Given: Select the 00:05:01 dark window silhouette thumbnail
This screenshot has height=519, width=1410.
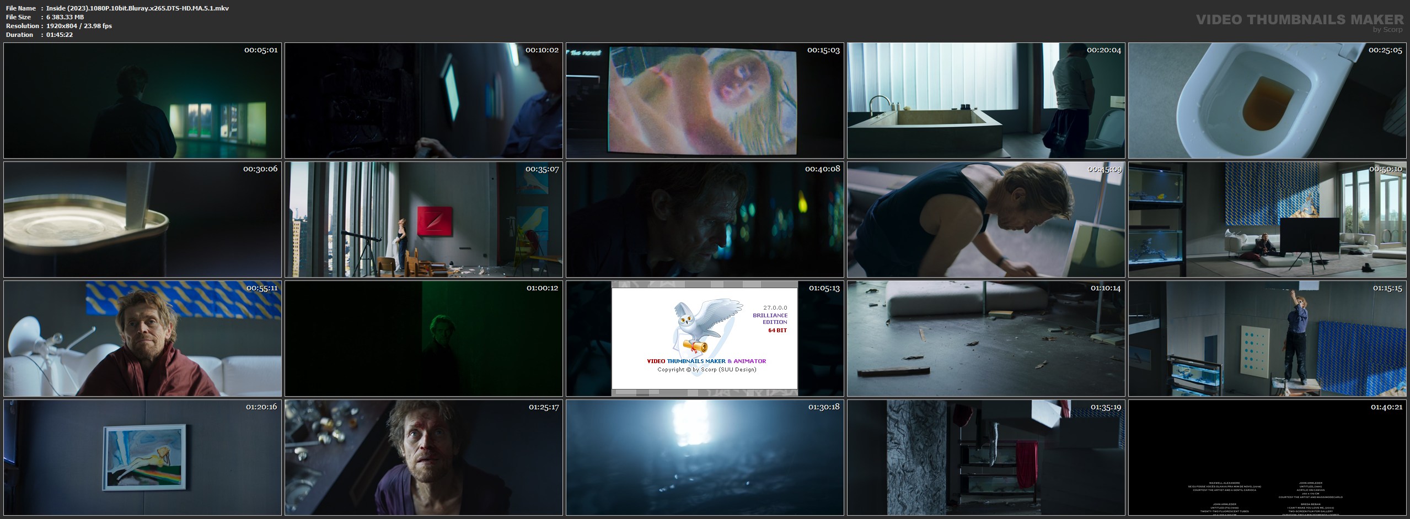Looking at the screenshot, I should pos(142,101).
